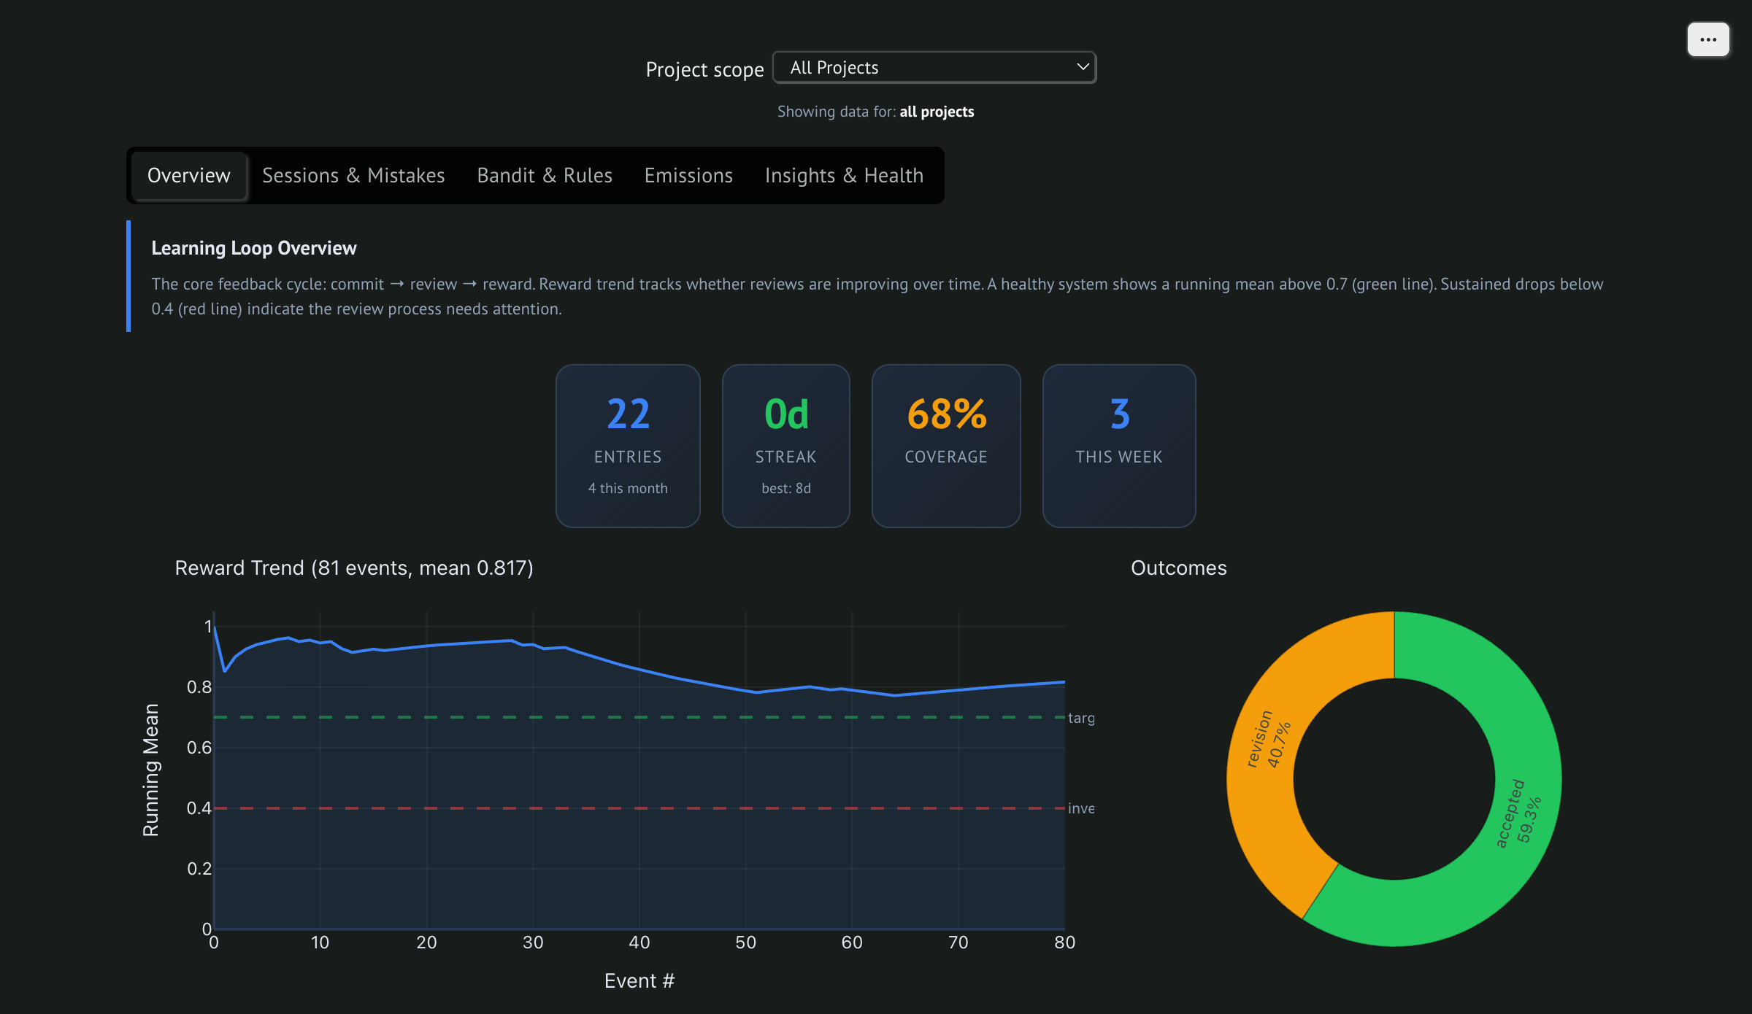1752x1014 pixels.
Task: Switch to the Overview tab
Action: click(189, 175)
